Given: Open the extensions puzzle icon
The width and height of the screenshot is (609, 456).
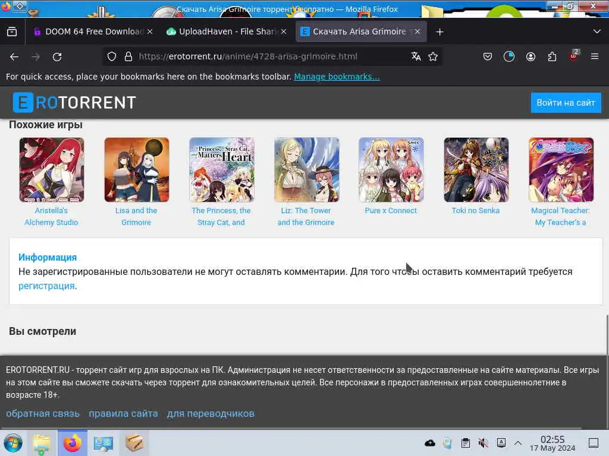Looking at the screenshot, I should [x=552, y=56].
